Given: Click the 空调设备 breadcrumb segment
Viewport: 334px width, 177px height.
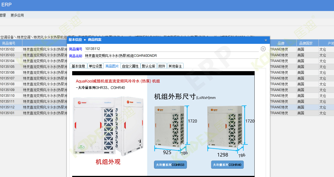Looking at the screenshot, I should pos(7,37).
